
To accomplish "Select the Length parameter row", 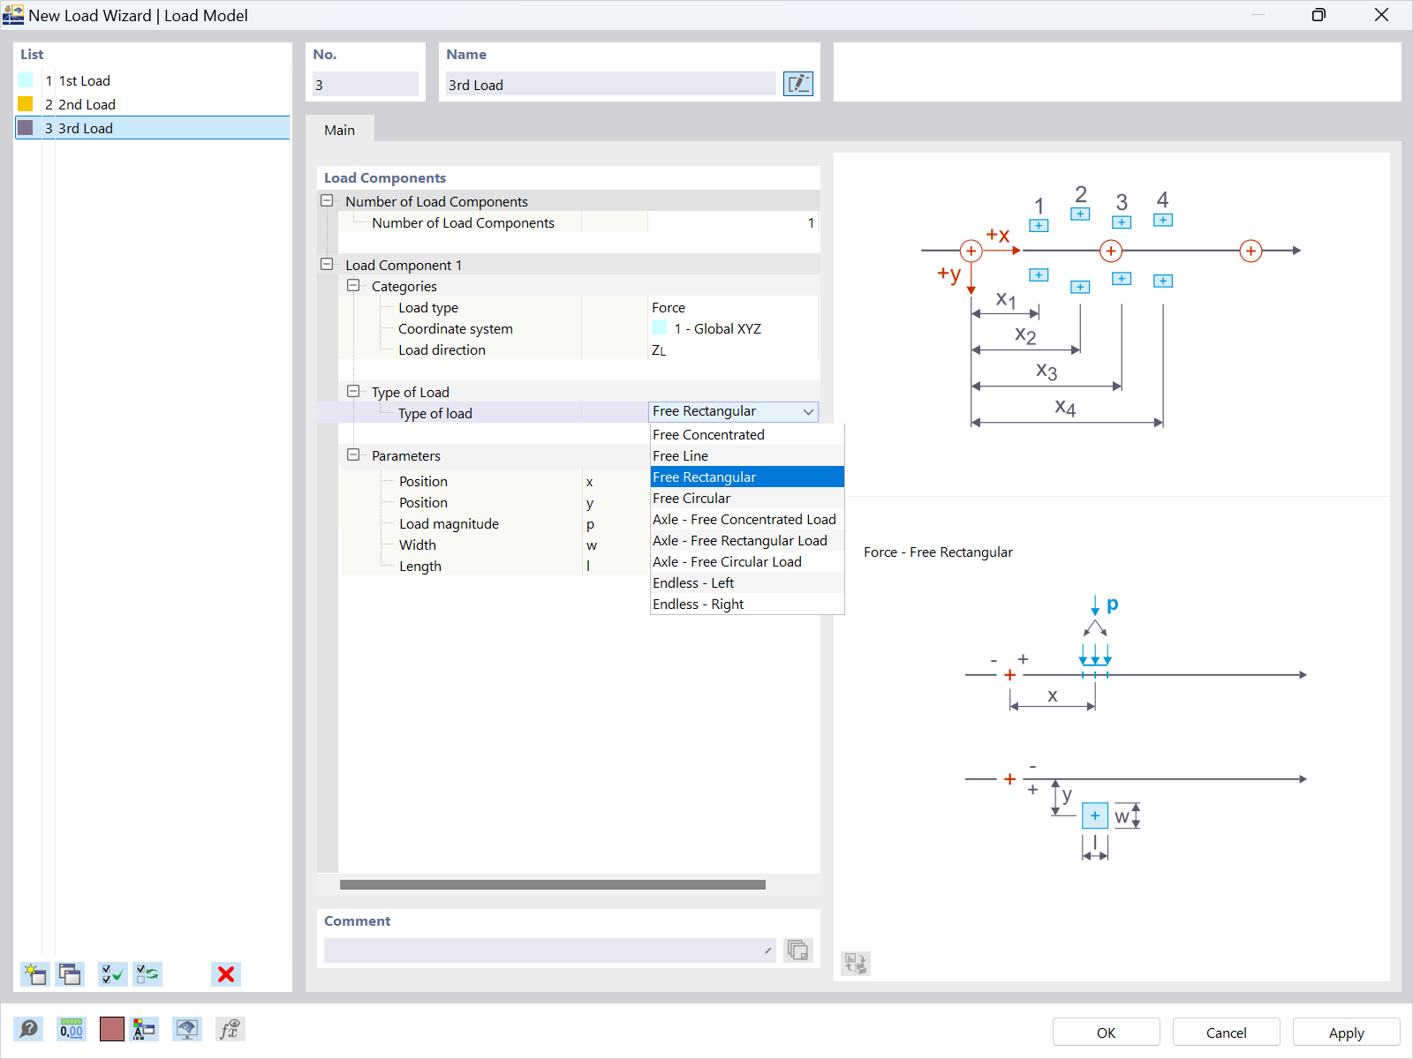I will (x=495, y=566).
